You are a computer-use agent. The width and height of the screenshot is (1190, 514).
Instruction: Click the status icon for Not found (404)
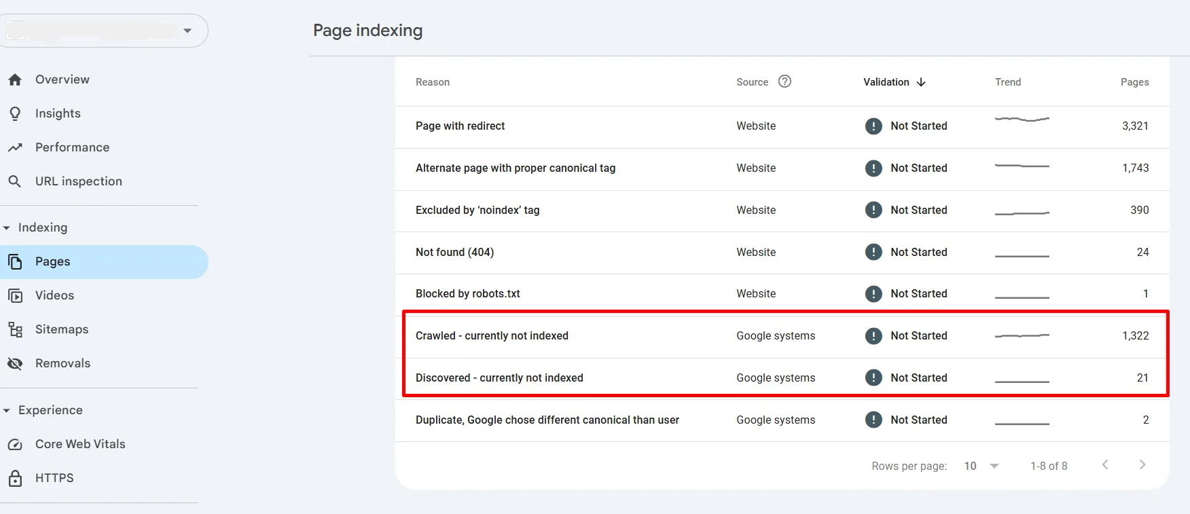(873, 253)
